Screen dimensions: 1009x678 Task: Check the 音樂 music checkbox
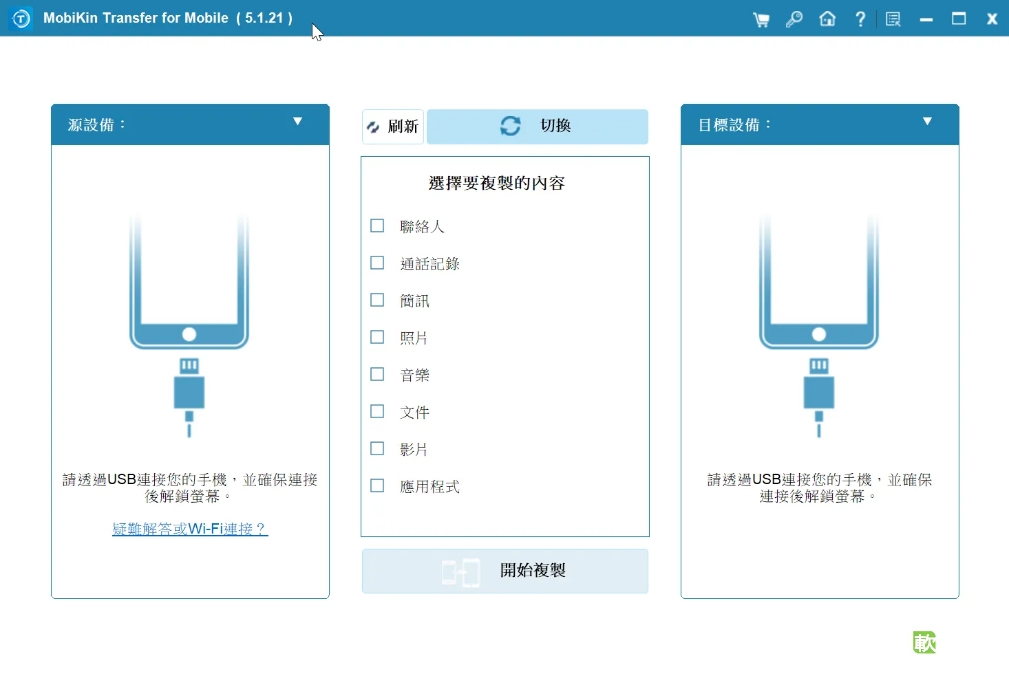[377, 374]
